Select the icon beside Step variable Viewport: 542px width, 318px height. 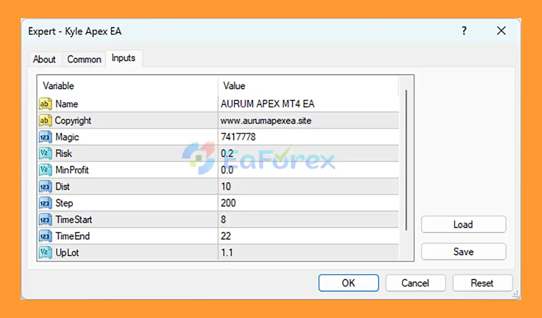coord(45,203)
